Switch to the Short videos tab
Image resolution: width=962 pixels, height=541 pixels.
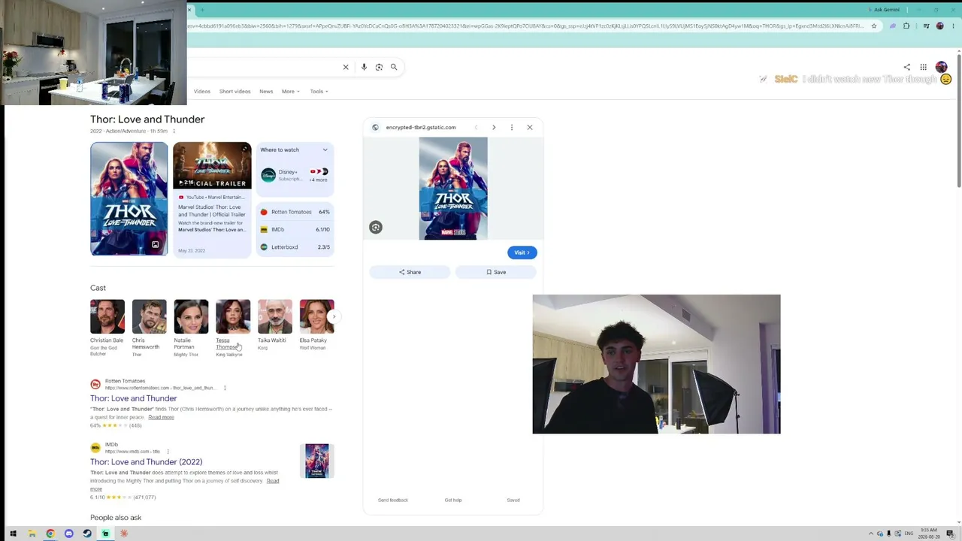234,92
